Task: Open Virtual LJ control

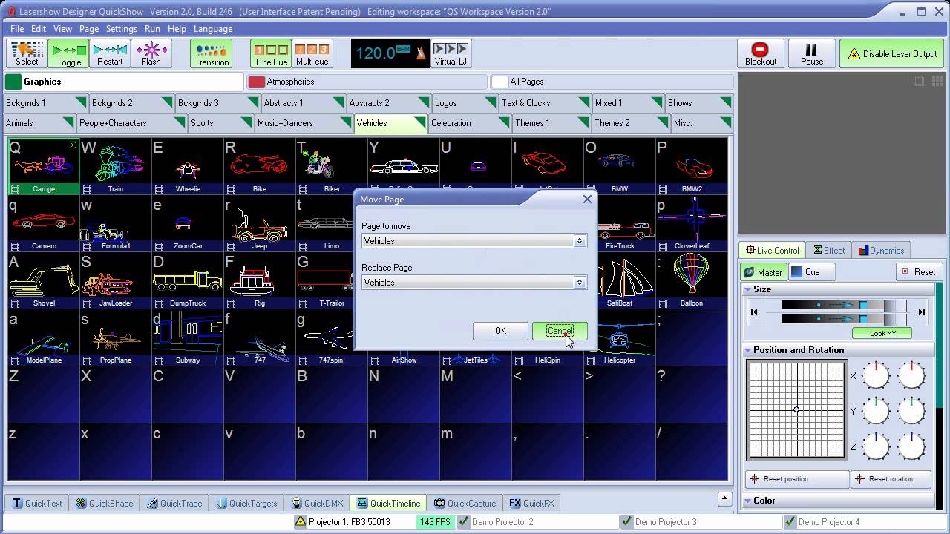Action: click(x=451, y=53)
